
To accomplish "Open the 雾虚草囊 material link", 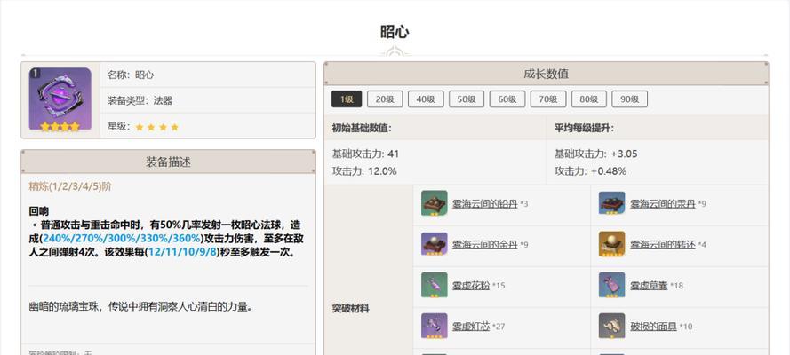I will click(x=650, y=285).
